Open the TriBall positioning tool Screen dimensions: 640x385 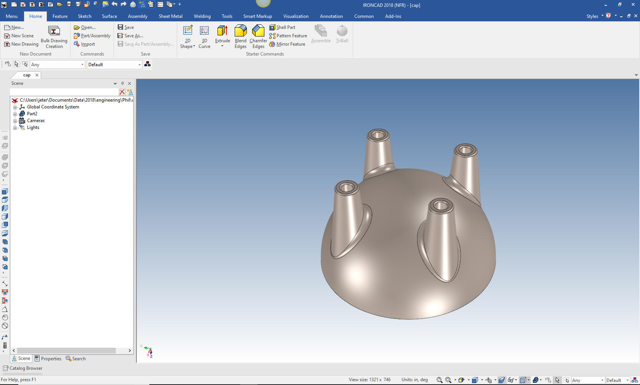[x=342, y=34]
